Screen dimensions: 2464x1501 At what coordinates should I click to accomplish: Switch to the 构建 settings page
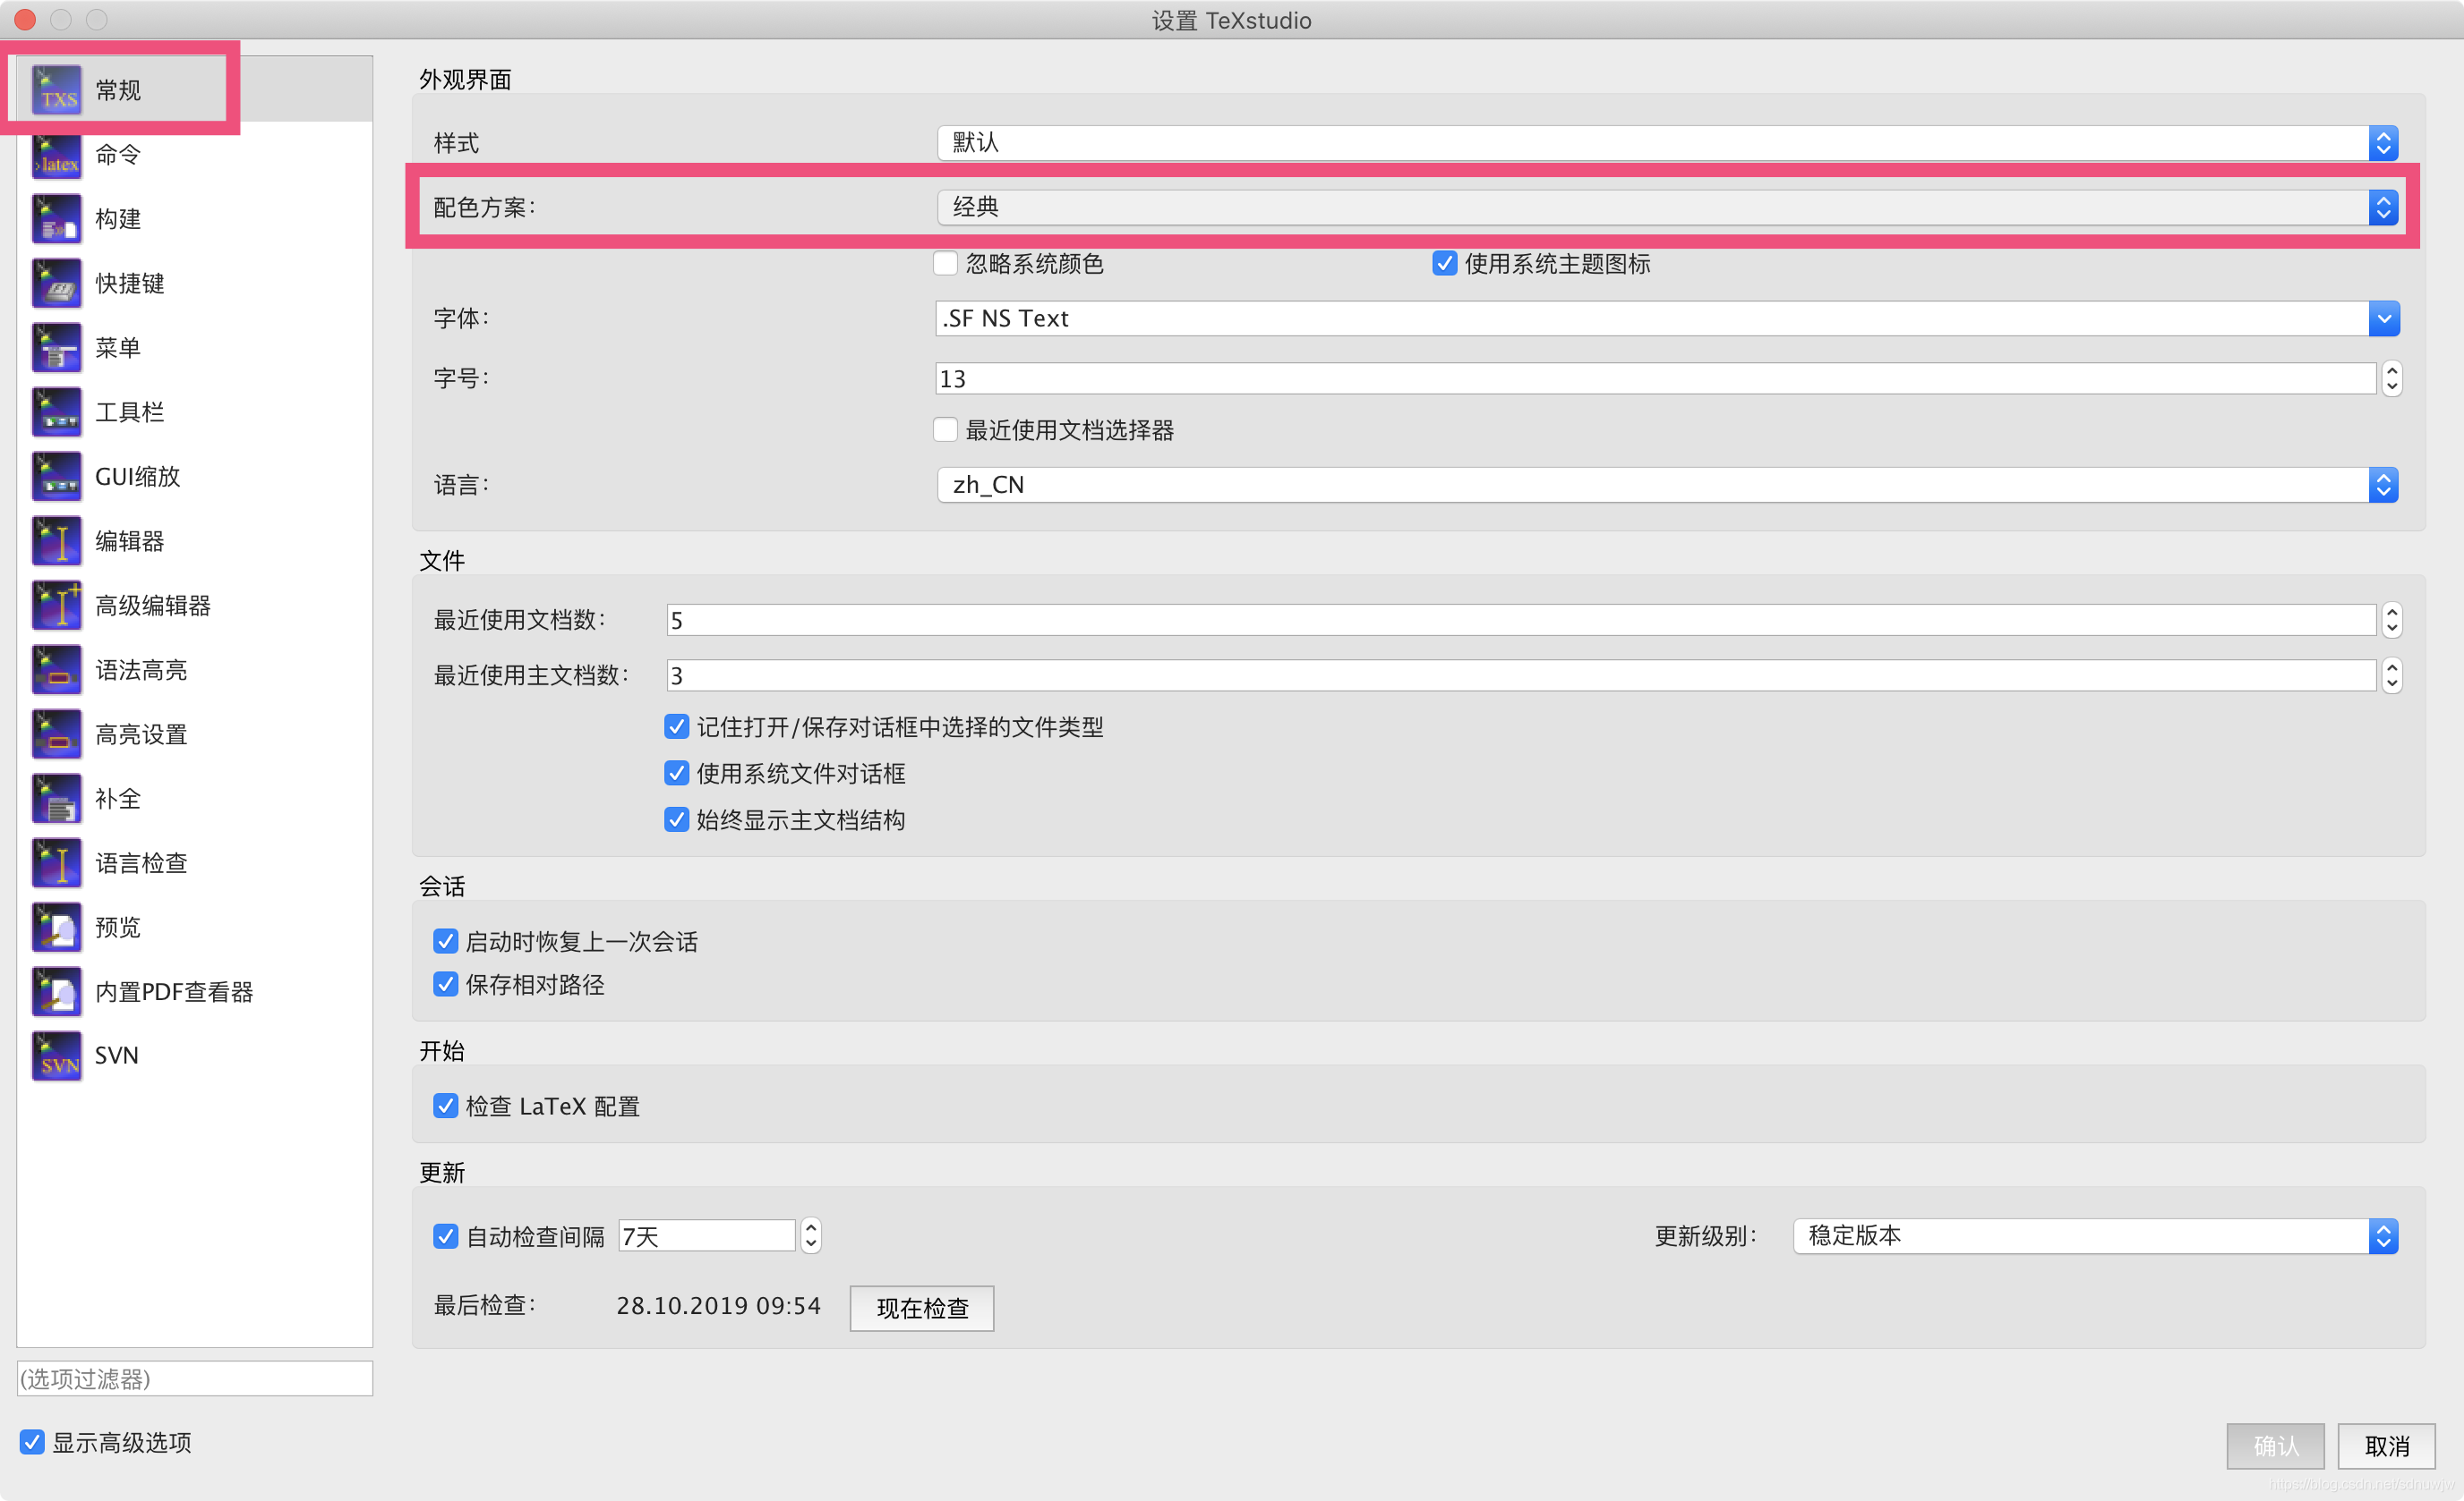pyautogui.click(x=118, y=219)
